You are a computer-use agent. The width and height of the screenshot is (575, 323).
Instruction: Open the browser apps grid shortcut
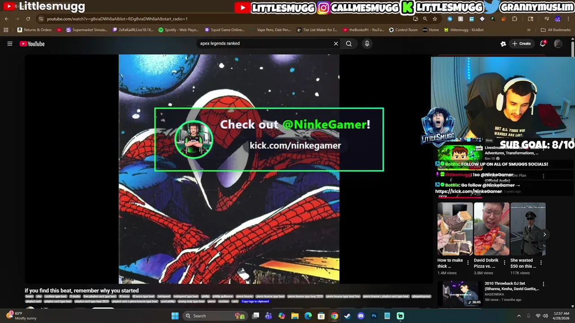[6, 30]
